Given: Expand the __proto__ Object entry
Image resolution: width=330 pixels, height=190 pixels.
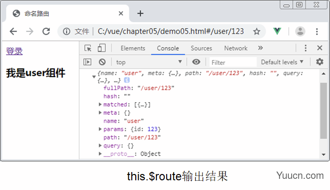Looking at the screenshot, I should pos(100,154).
